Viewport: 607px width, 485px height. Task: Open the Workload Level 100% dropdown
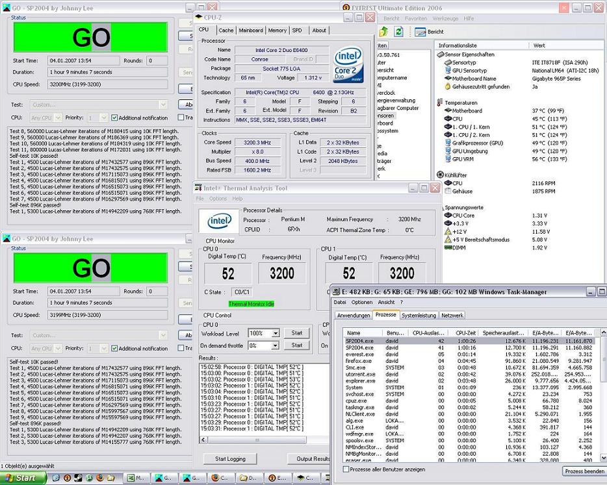coord(276,333)
